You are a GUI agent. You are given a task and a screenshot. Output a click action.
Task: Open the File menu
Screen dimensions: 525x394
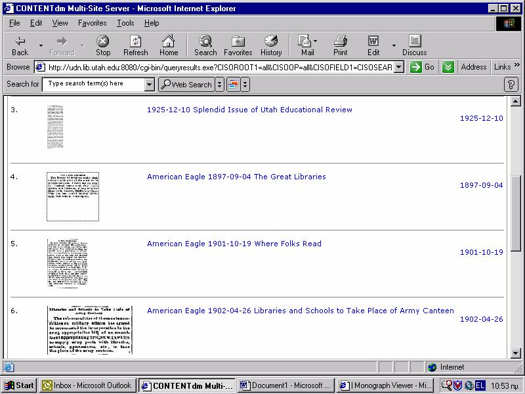coord(14,23)
